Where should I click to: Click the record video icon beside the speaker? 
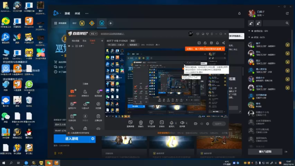click(x=196, y=124)
